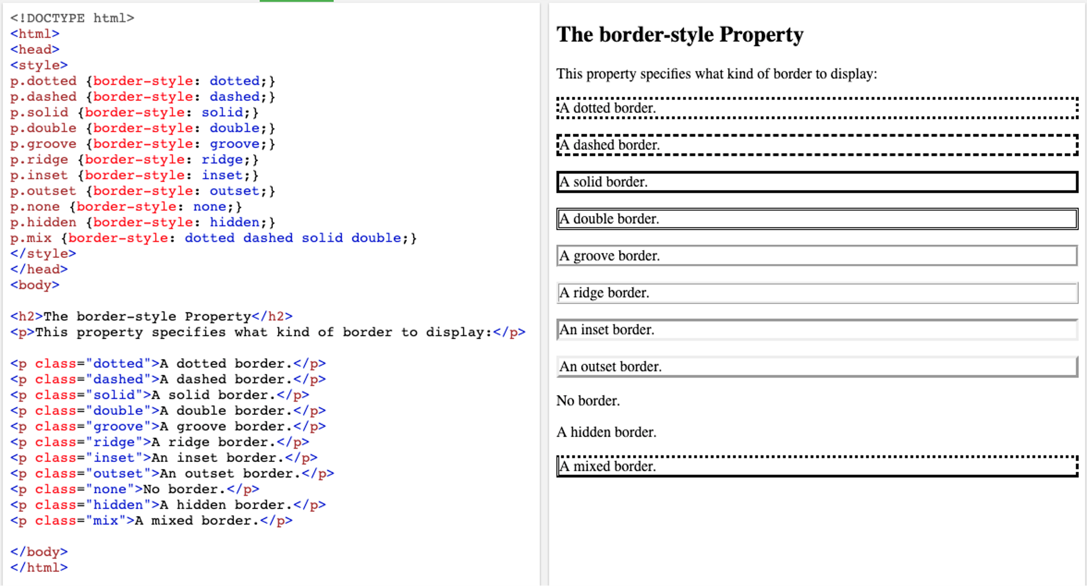The width and height of the screenshot is (1087, 586).
Task: Click the 'p.dotted' CSS rule line
Action: click(143, 81)
